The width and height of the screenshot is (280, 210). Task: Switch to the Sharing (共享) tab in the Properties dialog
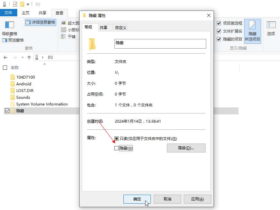(104, 28)
